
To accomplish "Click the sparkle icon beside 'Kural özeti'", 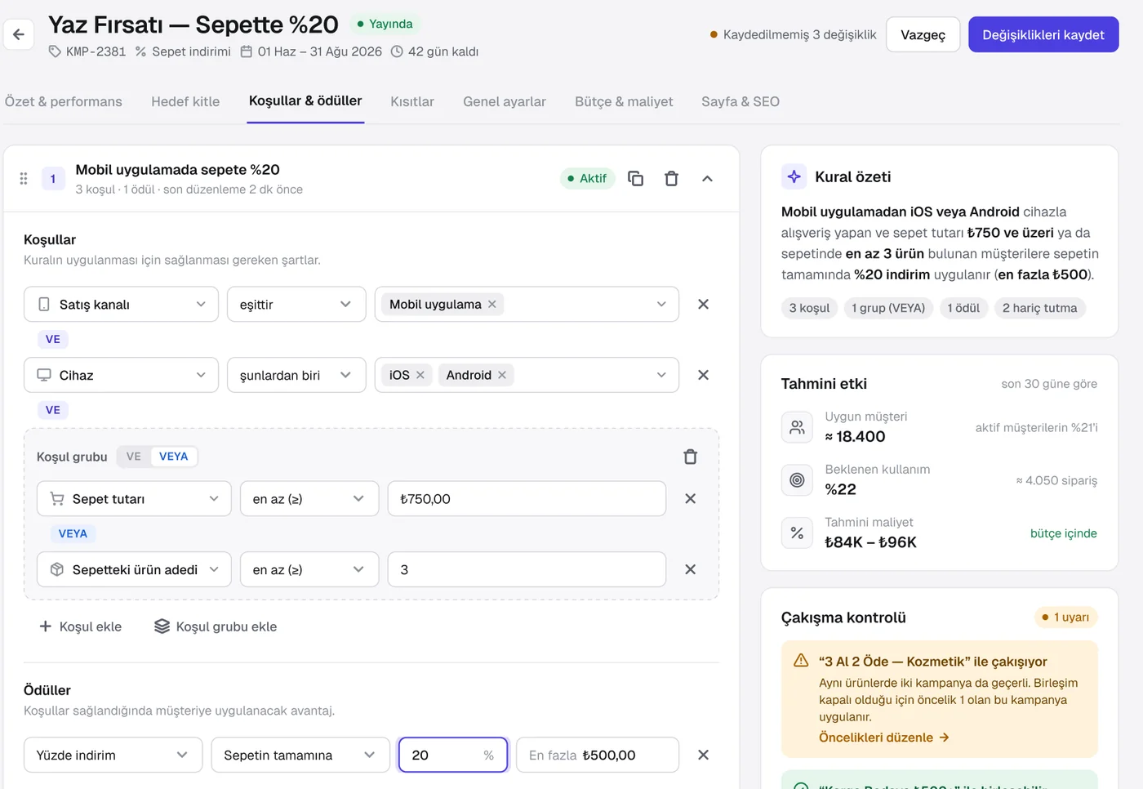I will [794, 176].
